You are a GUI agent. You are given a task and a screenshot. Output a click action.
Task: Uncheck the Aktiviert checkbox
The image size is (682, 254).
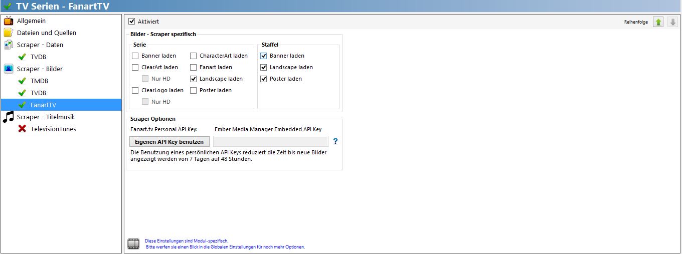132,22
